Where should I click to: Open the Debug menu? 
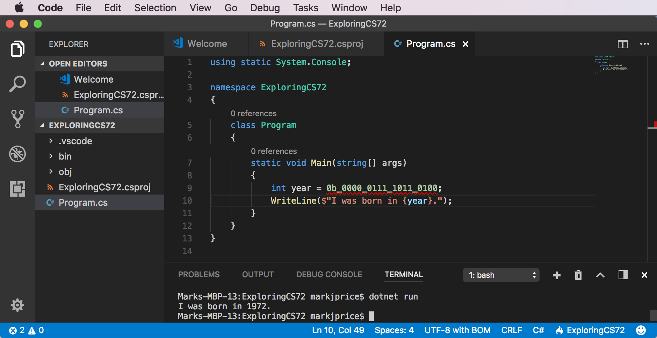coord(265,8)
